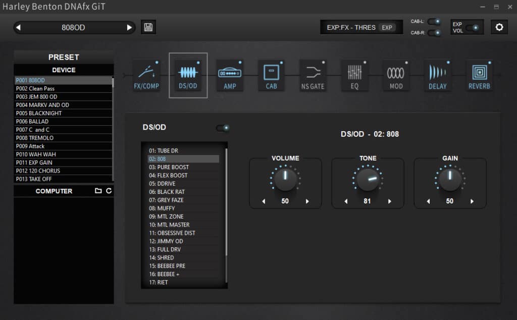
Task: Open computer preset folder icon
Action: (x=98, y=191)
